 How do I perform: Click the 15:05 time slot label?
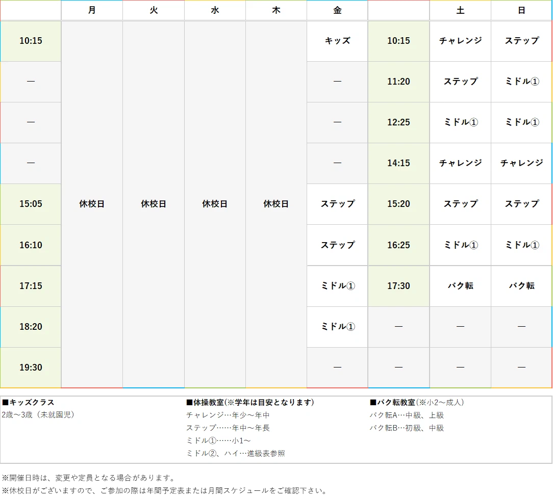click(31, 204)
